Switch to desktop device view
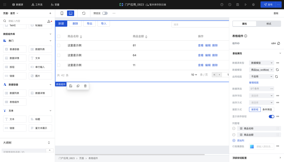The width and height of the screenshot is (284, 162). pyautogui.click(x=71, y=13)
